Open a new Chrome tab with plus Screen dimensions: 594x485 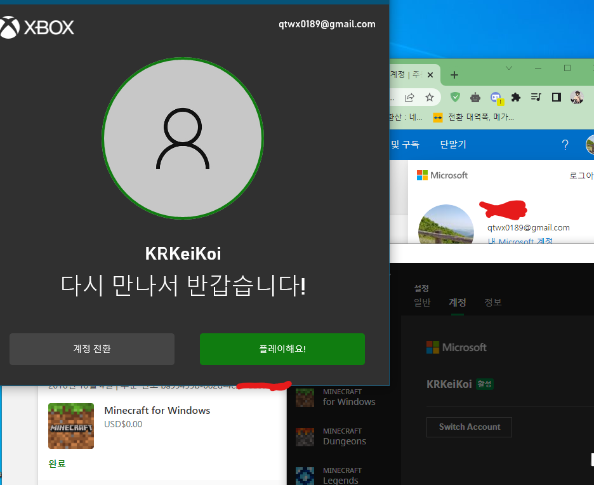pyautogui.click(x=454, y=75)
